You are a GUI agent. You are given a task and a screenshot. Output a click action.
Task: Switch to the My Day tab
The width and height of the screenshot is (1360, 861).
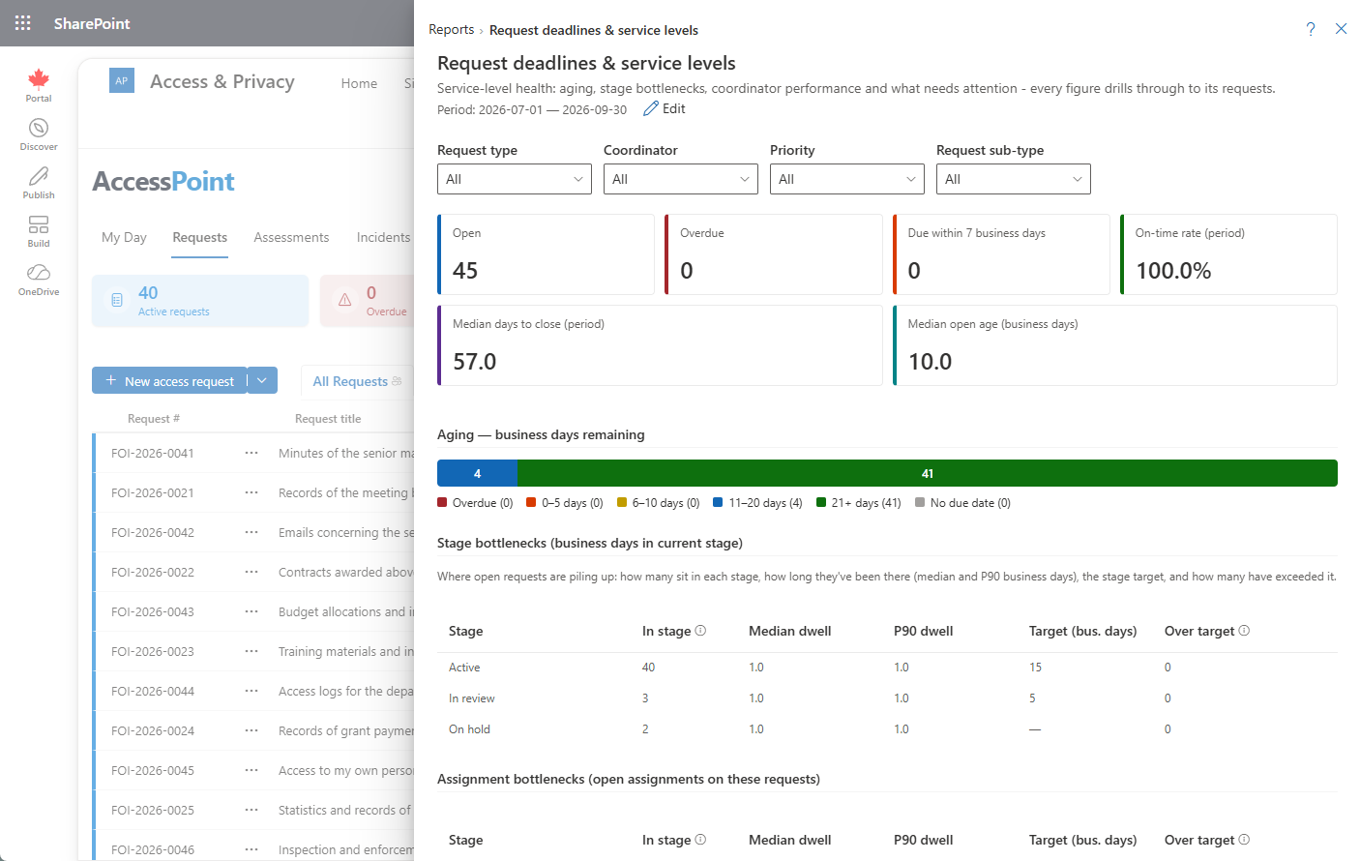[124, 237]
